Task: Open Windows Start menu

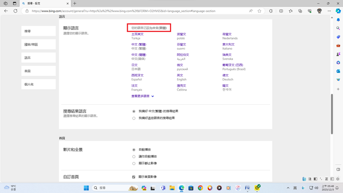Action: [86, 188]
